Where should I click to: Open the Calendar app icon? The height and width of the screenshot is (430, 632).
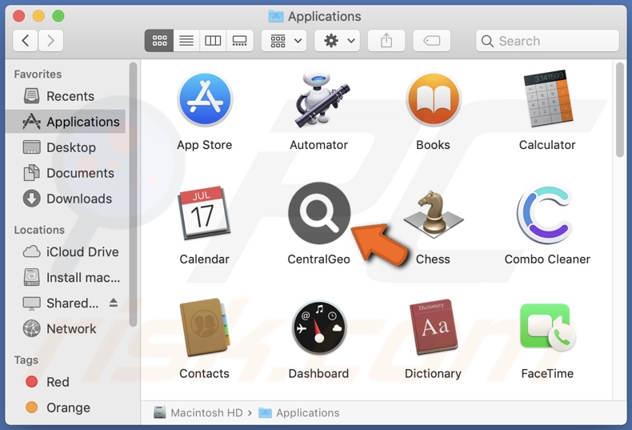point(205,213)
